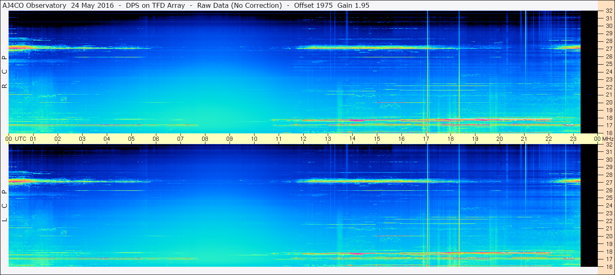615x275 pixels.
Task: Pick 25 MHz tick in RCP panel
Action: (609, 64)
